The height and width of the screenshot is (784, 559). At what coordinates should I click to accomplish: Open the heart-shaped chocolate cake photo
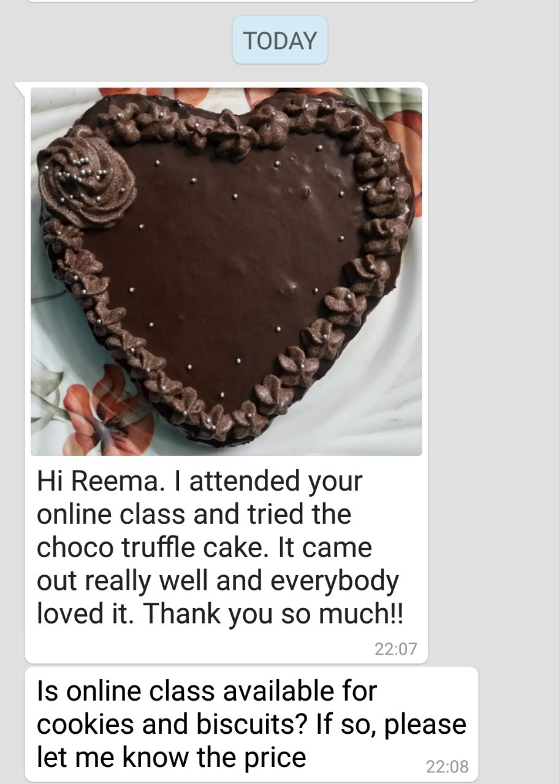(226, 271)
